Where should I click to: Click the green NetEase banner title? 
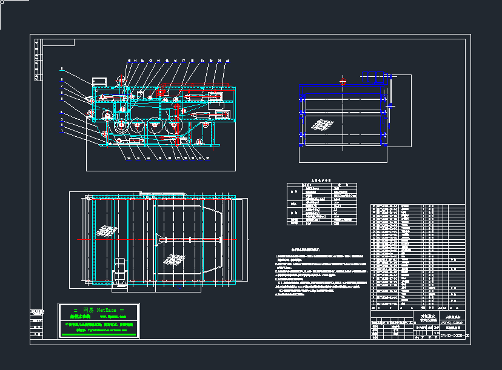[x=99, y=310]
